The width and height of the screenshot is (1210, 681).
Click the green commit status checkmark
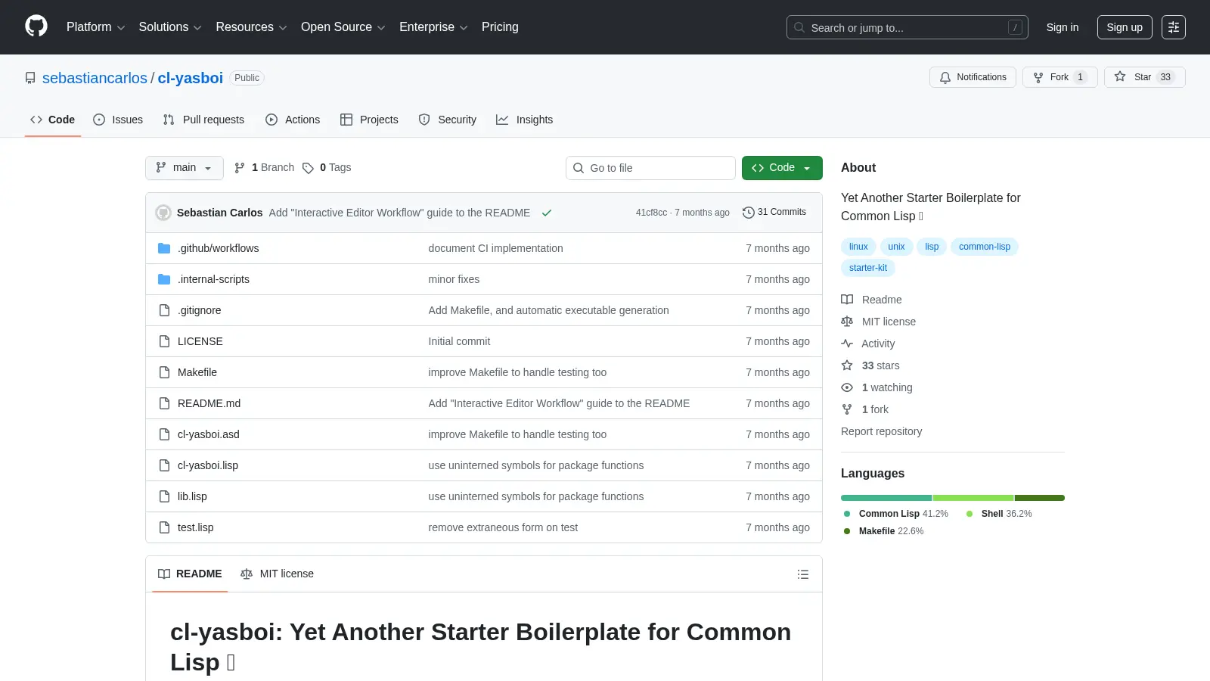[x=547, y=213]
